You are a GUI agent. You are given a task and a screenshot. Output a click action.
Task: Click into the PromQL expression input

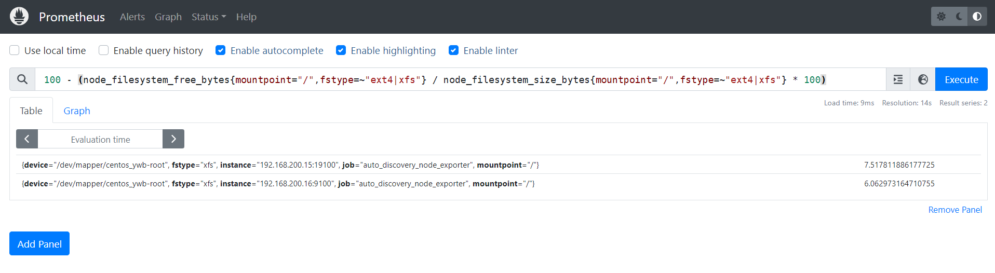pos(460,79)
